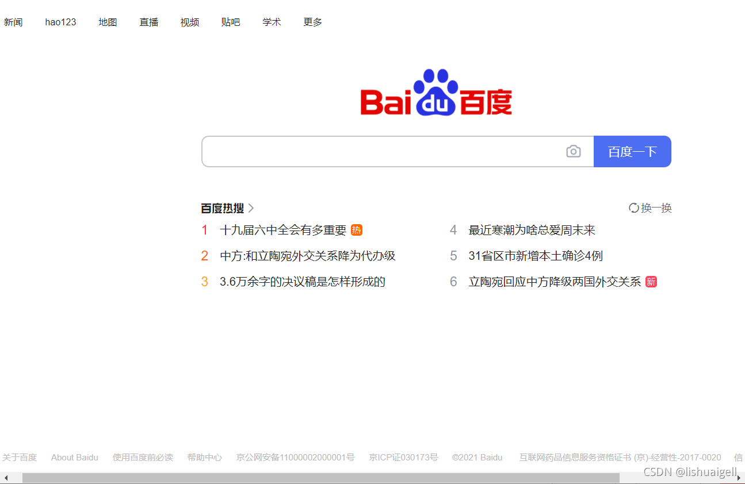The height and width of the screenshot is (484, 745).
Task: Expand the 更多 menu
Action: [313, 22]
